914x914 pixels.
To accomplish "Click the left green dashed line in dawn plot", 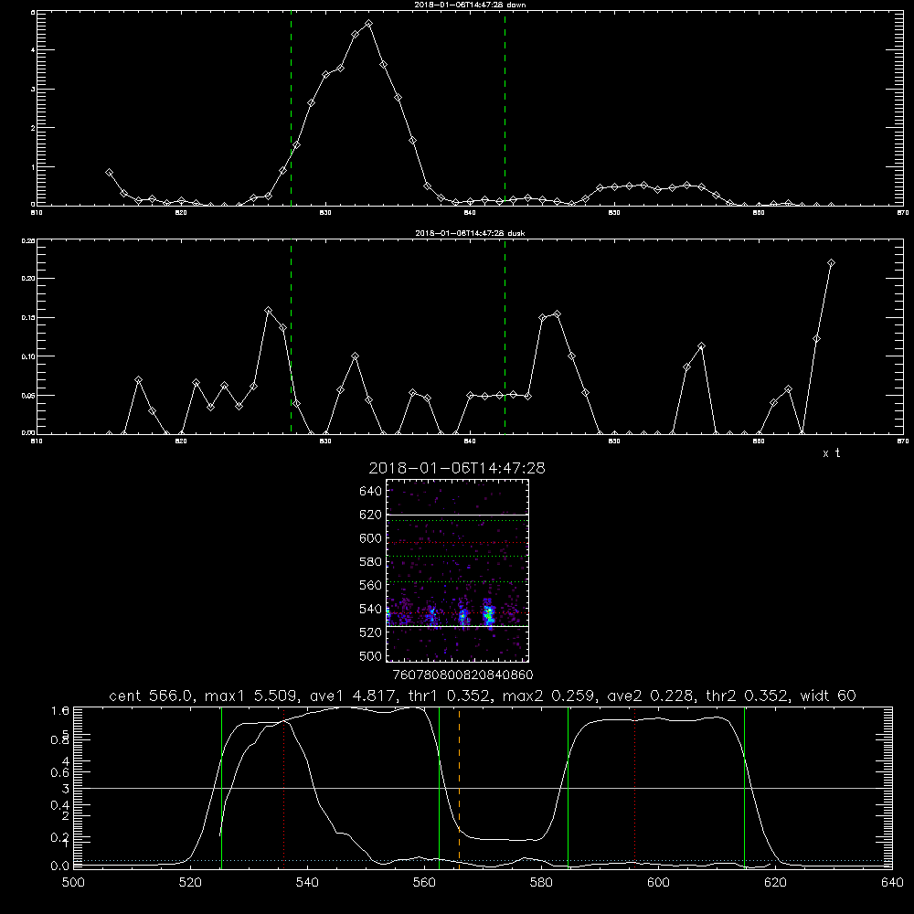I will 291,108.
